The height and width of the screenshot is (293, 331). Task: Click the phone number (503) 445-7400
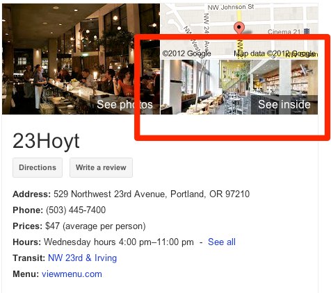click(x=76, y=210)
